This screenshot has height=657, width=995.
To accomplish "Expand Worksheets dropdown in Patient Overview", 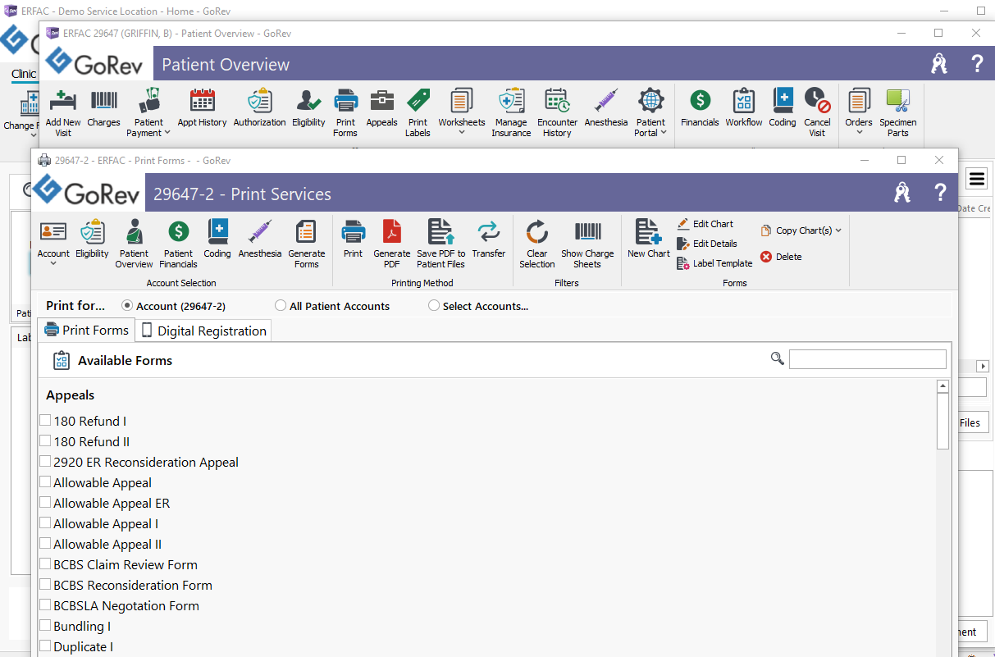I will click(x=462, y=133).
